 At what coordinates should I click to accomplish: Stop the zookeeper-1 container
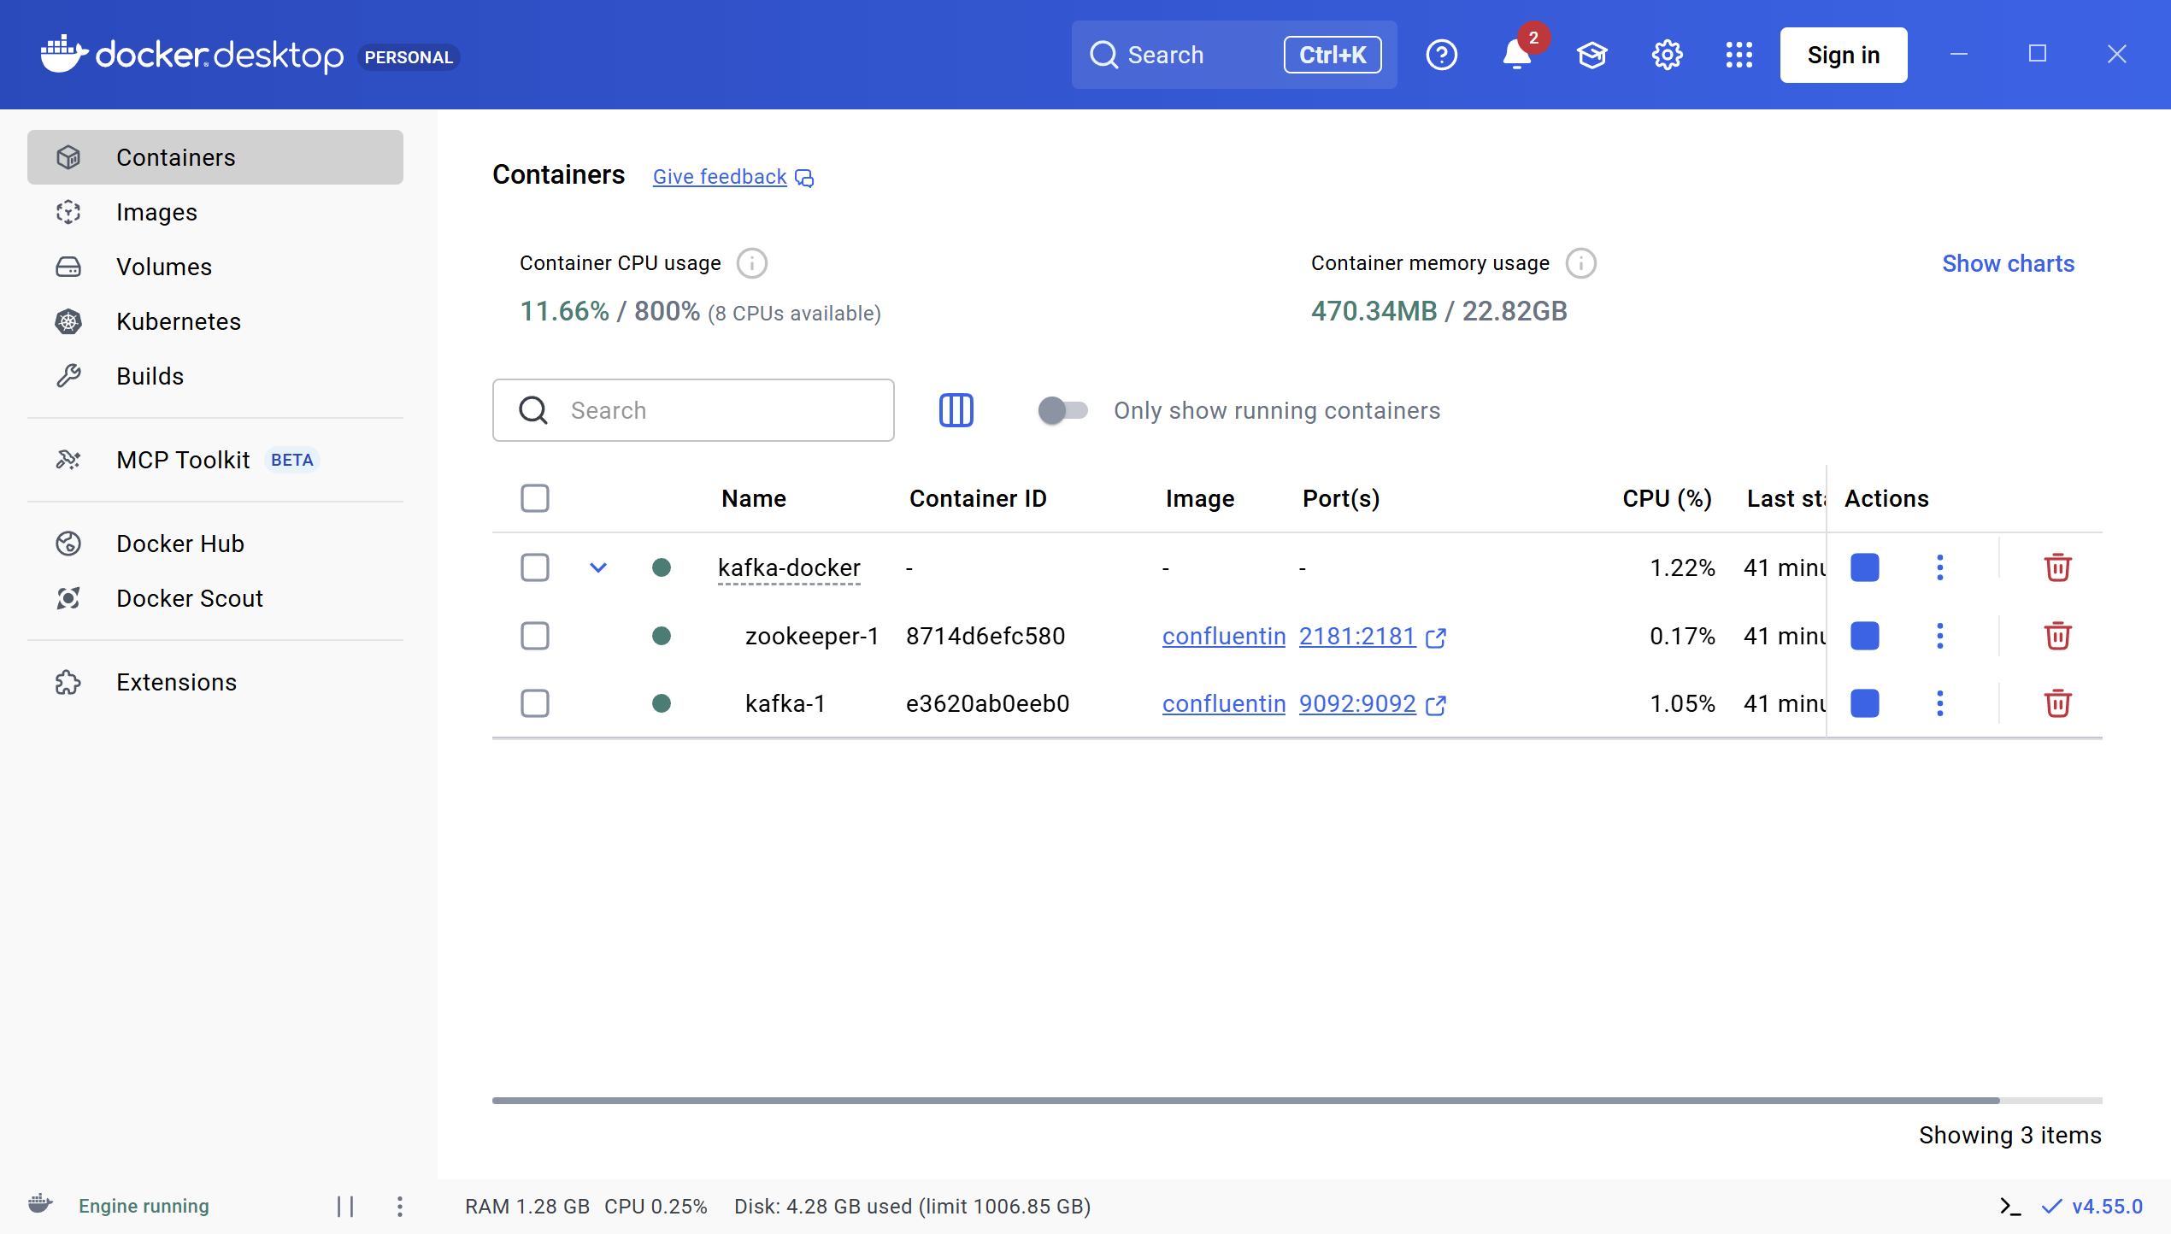1864,636
